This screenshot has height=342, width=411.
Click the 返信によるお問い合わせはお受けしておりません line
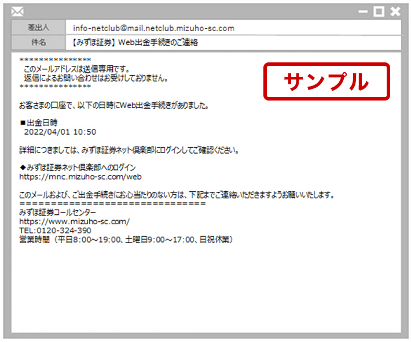point(96,78)
